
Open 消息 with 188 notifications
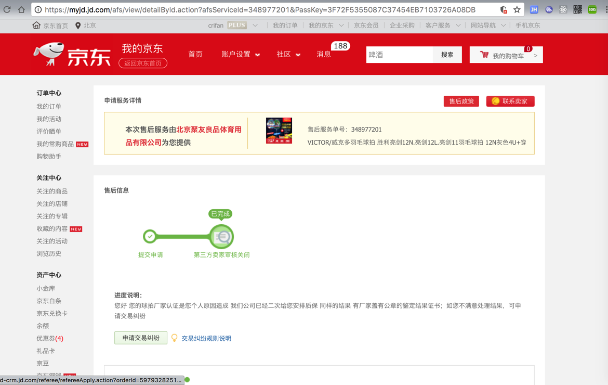pos(324,54)
